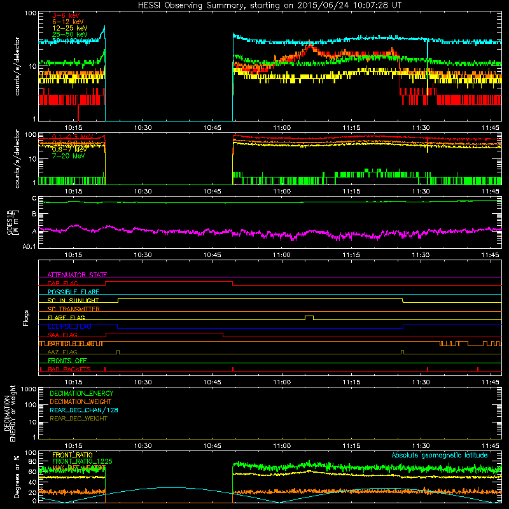Screen dimensions: 509x509
Task: Click the '3-6 keV' legend label
Action: [x=66, y=15]
